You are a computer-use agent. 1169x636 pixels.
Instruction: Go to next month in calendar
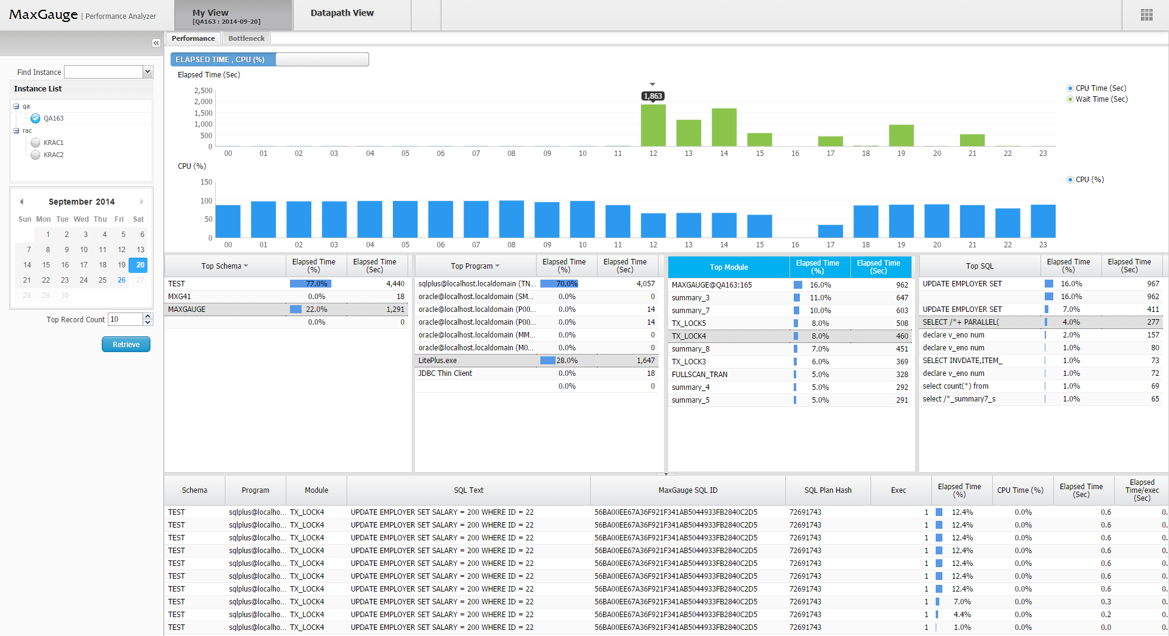tap(142, 202)
